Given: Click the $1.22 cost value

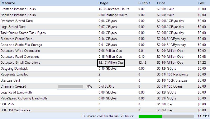Looking at the screenshot, I should click(202, 63).
